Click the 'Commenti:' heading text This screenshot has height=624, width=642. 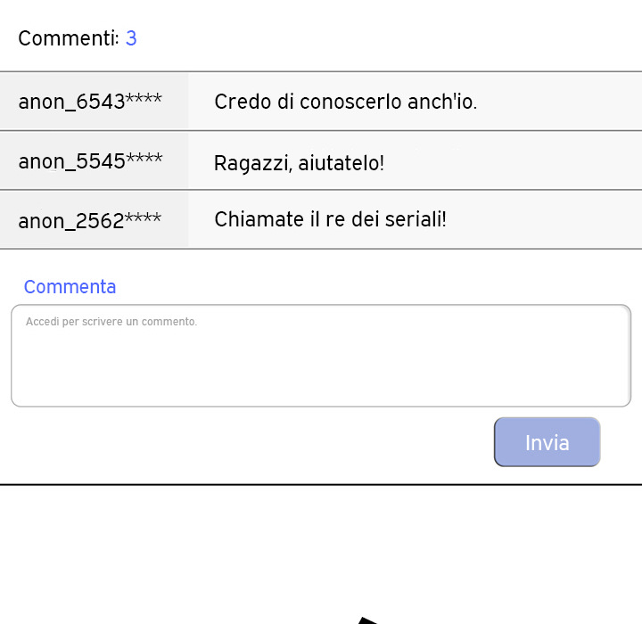tap(68, 38)
